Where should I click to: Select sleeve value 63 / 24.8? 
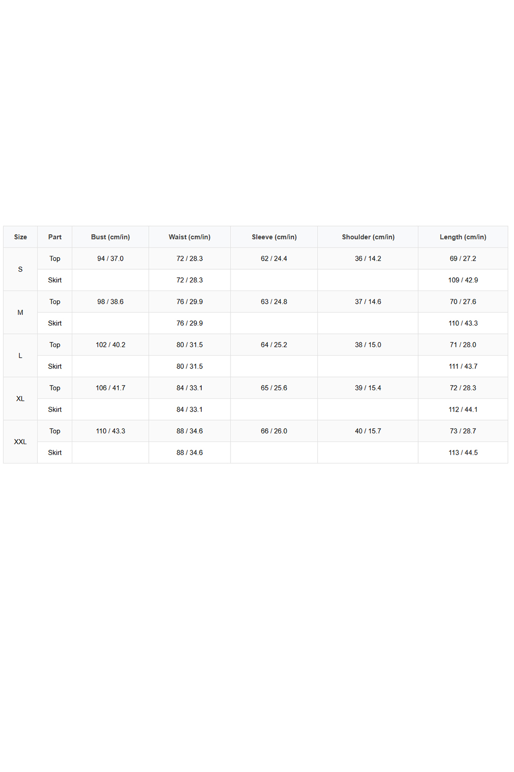(274, 302)
